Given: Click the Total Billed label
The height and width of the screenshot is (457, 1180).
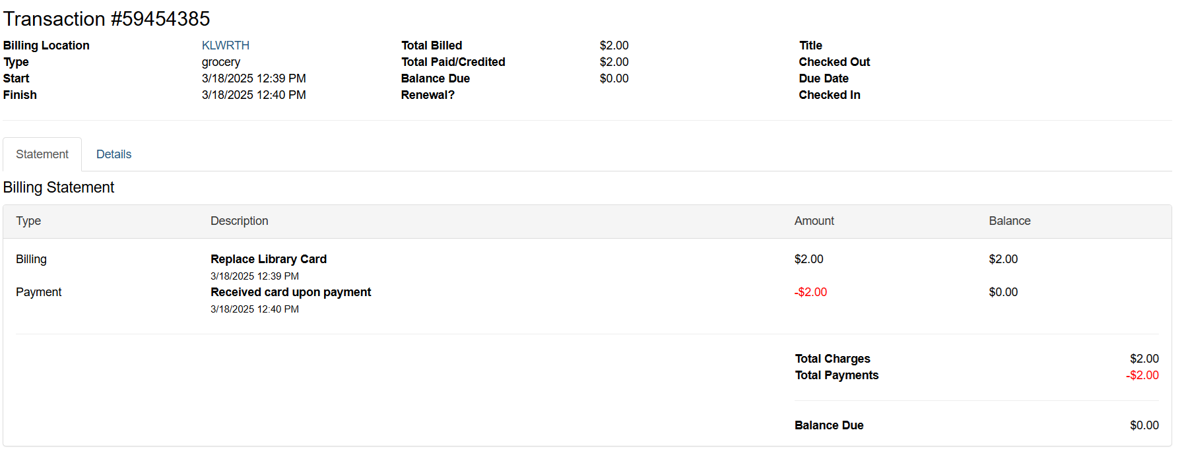Looking at the screenshot, I should click(x=432, y=46).
